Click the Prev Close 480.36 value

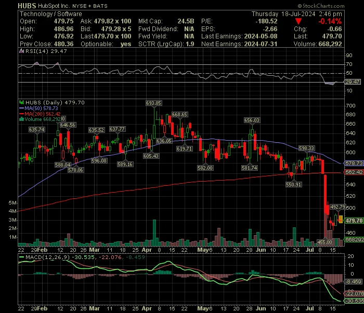[63, 44]
